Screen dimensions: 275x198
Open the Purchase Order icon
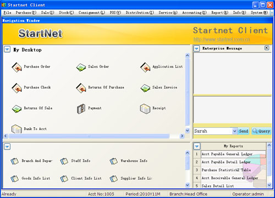pos(16,67)
